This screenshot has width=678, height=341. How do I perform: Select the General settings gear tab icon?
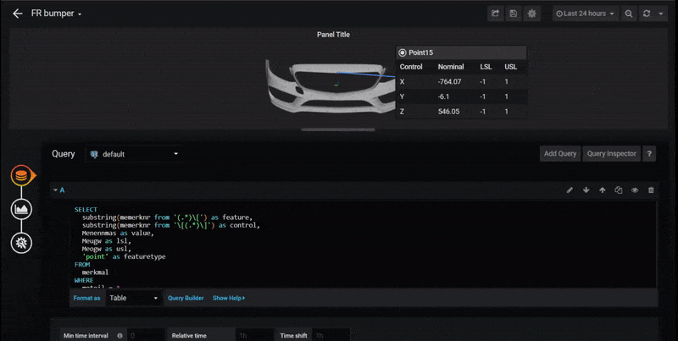click(22, 243)
